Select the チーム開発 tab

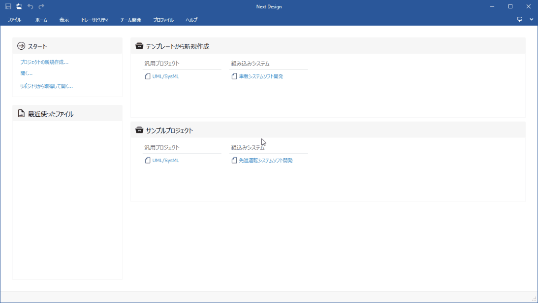131,20
